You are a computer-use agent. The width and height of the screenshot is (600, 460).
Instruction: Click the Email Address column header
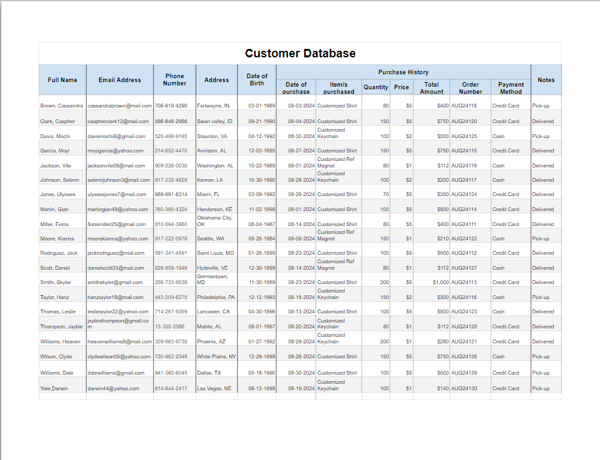tap(120, 80)
